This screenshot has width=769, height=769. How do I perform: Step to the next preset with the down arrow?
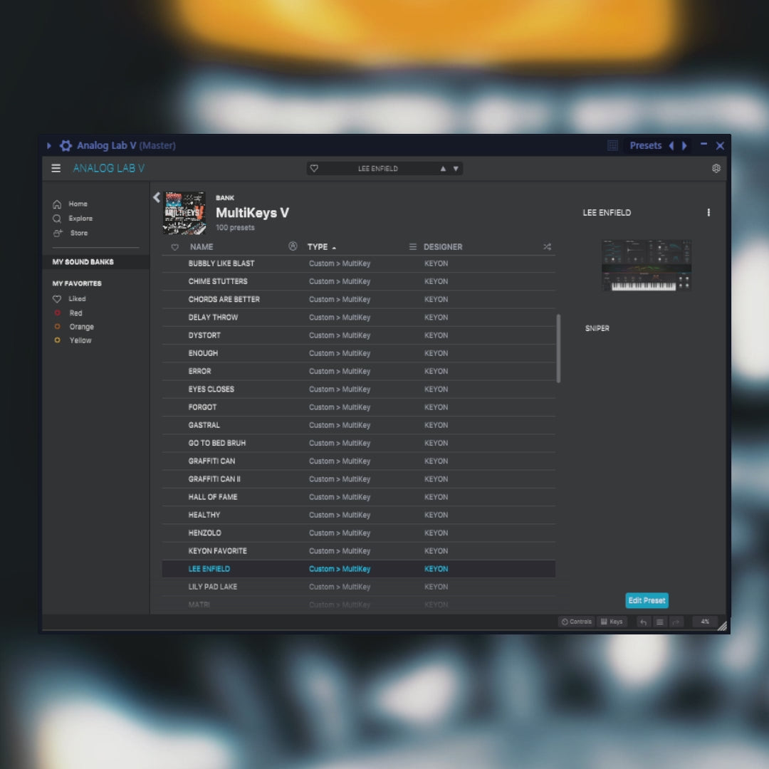(456, 169)
